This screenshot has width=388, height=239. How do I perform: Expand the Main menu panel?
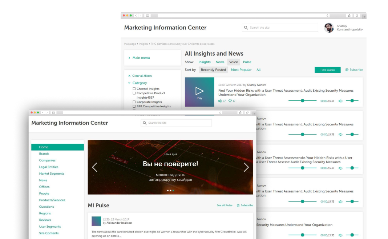[141, 58]
